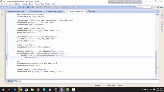Click the topmost icon in left sidebar
This screenshot has width=164, height=92.
tap(2, 12)
